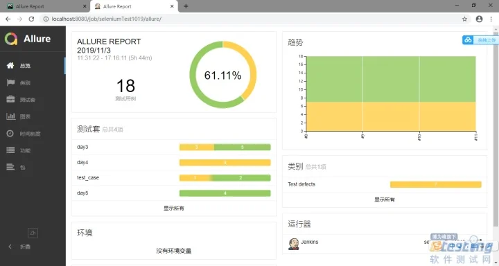This screenshot has height=266, width=499.
Task: Open the Chrome three-dot menu
Action: (x=491, y=19)
